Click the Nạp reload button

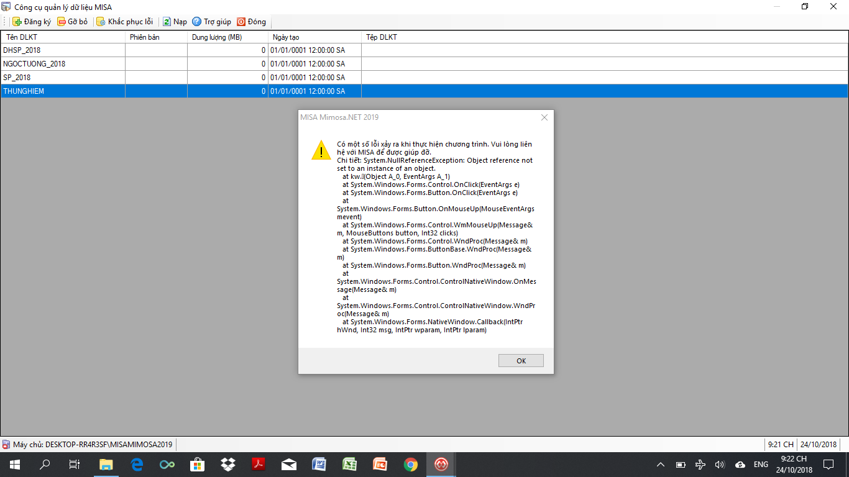[175, 22]
